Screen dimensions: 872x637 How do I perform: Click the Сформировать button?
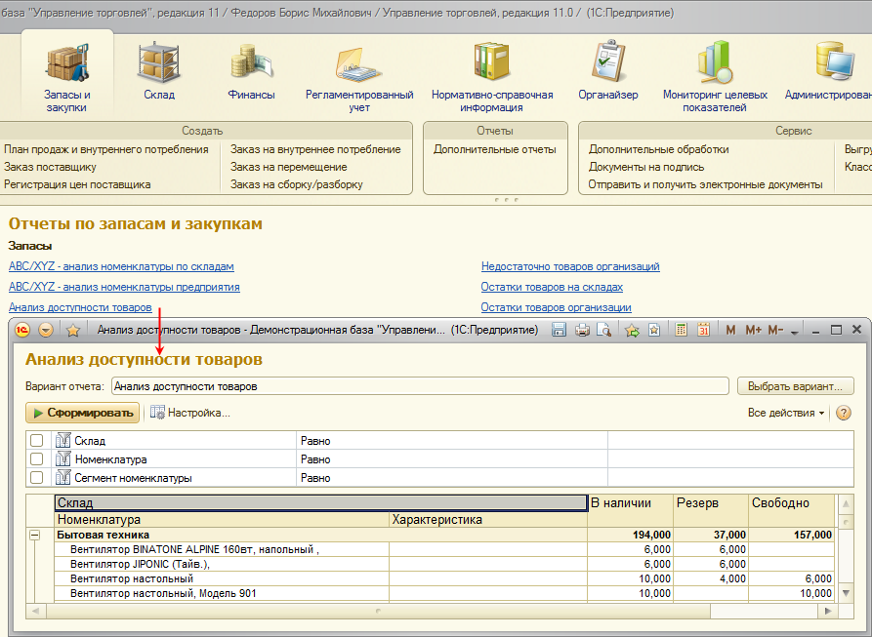tap(82, 413)
